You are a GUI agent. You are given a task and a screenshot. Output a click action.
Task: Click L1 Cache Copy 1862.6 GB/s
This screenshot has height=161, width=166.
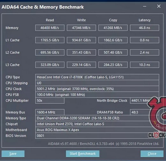113,40
